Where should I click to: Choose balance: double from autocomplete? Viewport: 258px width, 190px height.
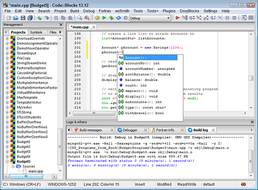point(141,80)
